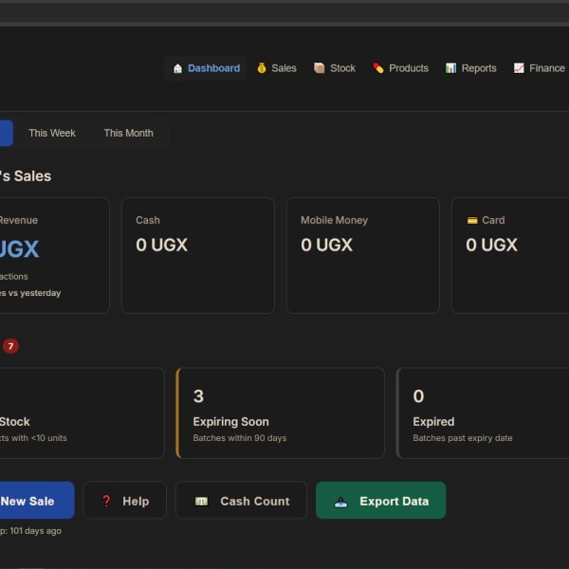Select the This Week period filter
Viewport: 569px width, 569px height.
pos(52,133)
